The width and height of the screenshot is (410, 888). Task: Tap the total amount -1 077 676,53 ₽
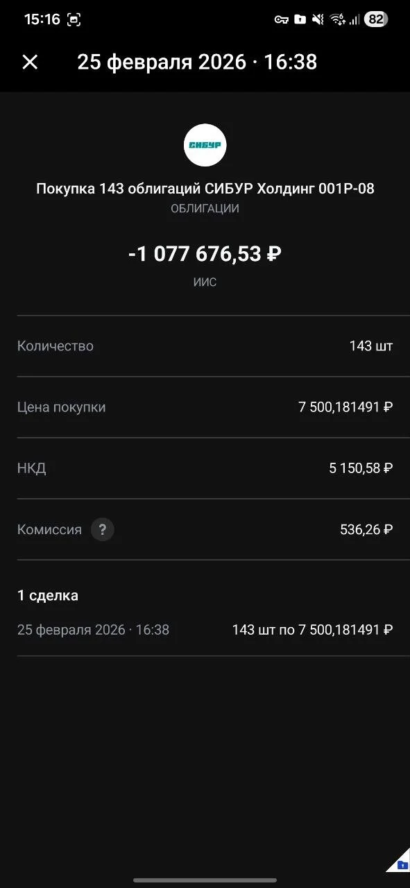point(205,254)
